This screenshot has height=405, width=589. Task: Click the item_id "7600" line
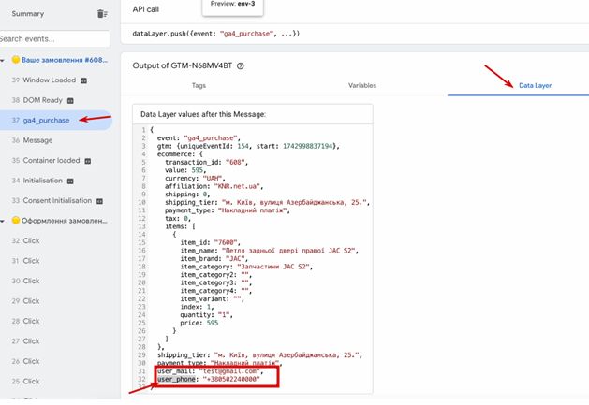pyautogui.click(x=211, y=243)
